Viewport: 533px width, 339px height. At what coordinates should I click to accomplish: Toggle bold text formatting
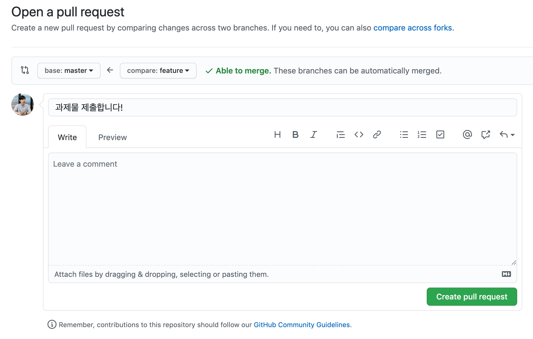[295, 135]
